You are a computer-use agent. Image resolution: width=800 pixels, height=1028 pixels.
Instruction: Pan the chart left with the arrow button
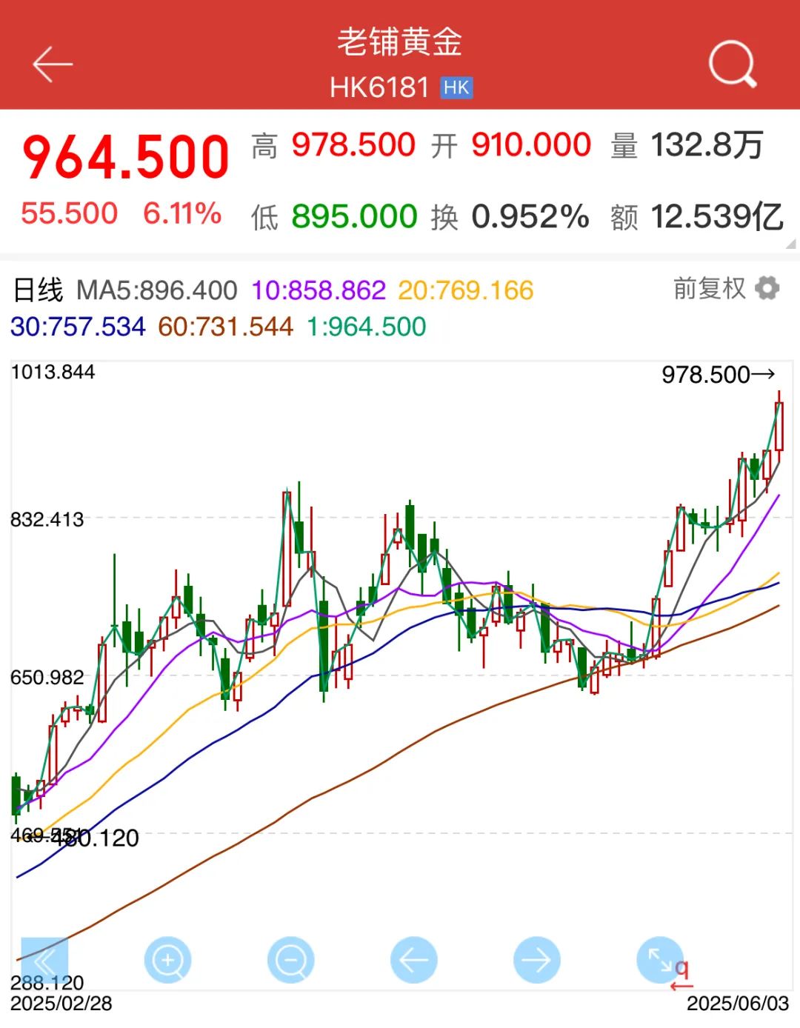pyautogui.click(x=413, y=961)
